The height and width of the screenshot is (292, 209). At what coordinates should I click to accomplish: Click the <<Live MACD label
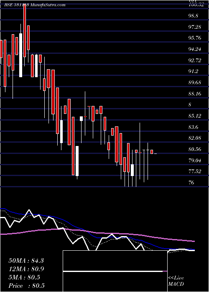point(176,281)
